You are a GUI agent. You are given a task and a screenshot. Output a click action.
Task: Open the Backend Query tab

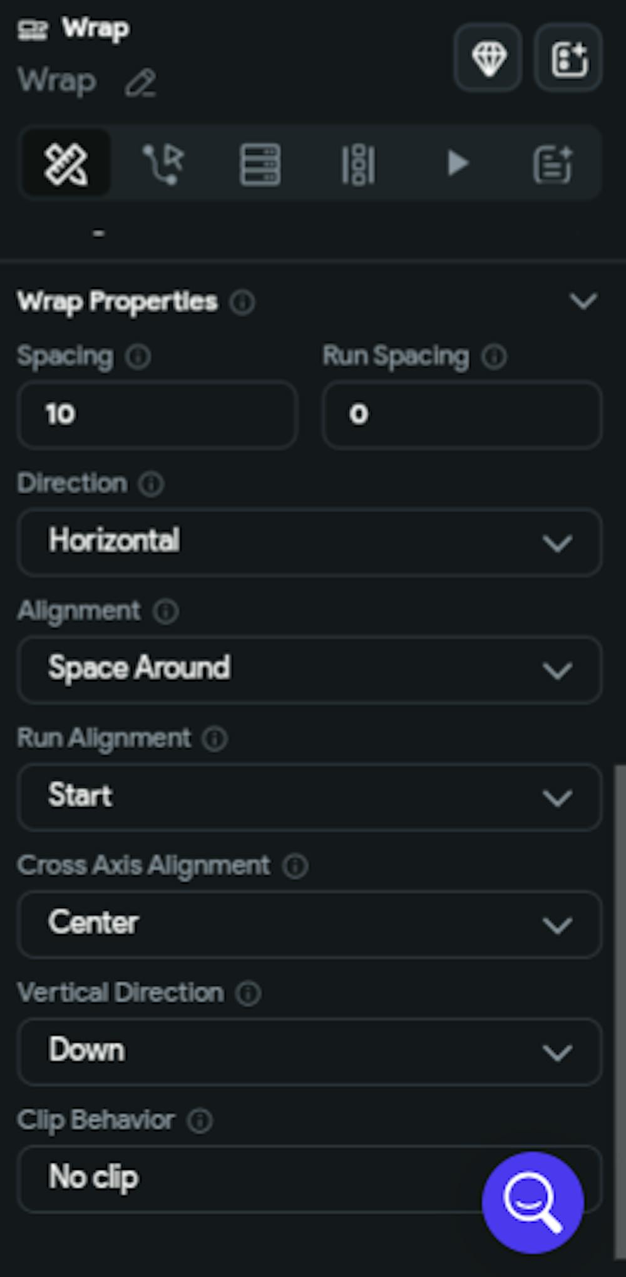click(x=259, y=162)
